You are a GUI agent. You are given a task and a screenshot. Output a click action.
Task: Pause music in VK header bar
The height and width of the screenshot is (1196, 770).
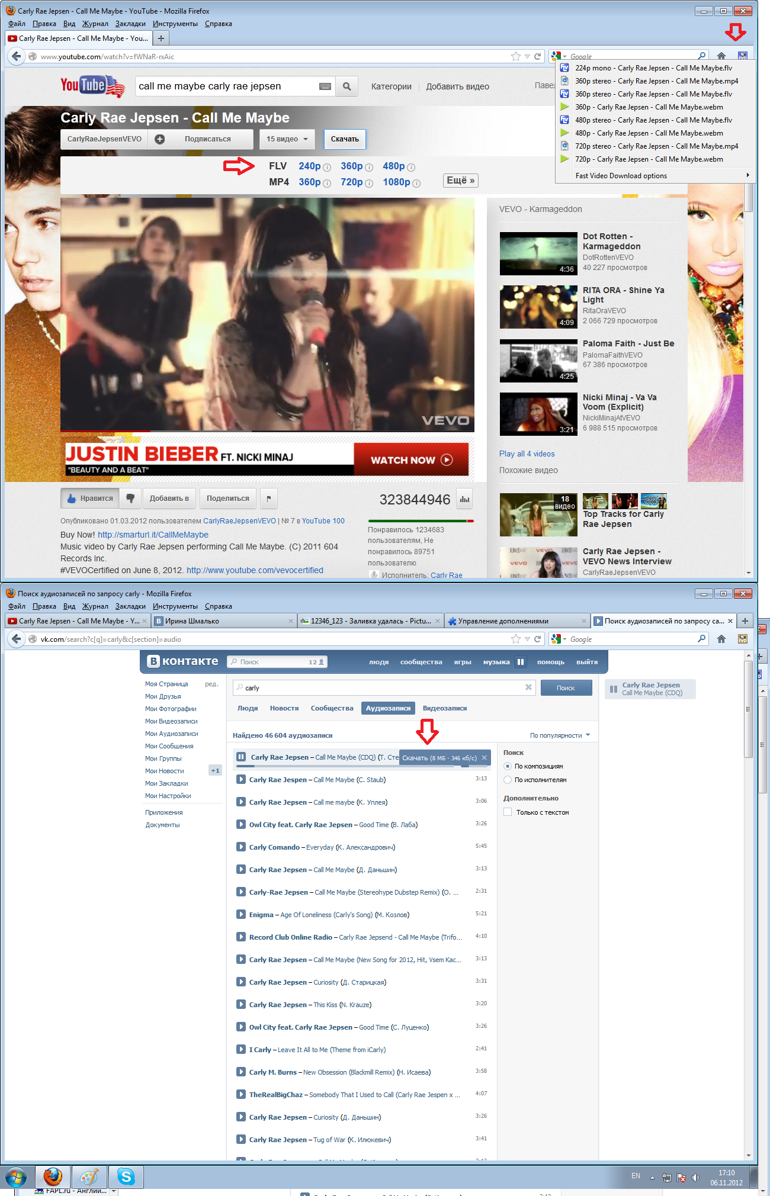(520, 662)
